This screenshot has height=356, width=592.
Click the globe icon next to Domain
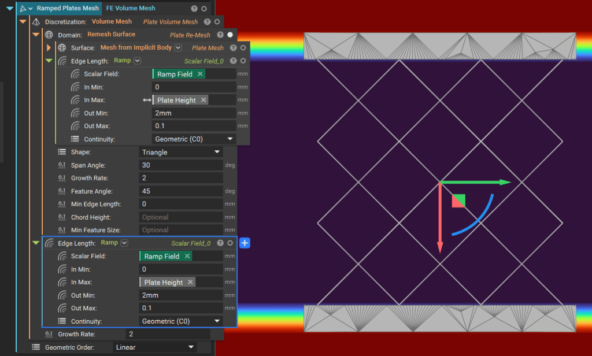pyautogui.click(x=49, y=35)
